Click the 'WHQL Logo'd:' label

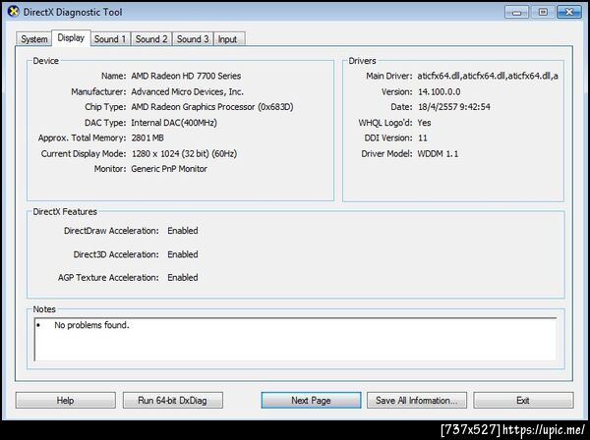tap(385, 123)
